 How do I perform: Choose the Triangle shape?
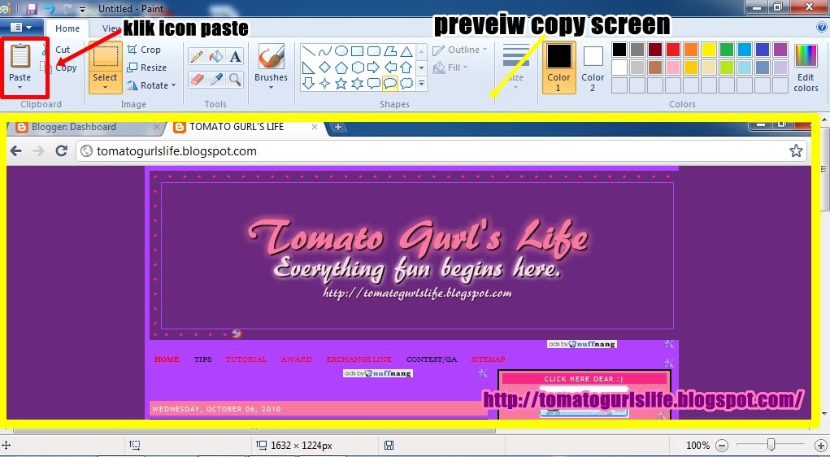(x=406, y=51)
